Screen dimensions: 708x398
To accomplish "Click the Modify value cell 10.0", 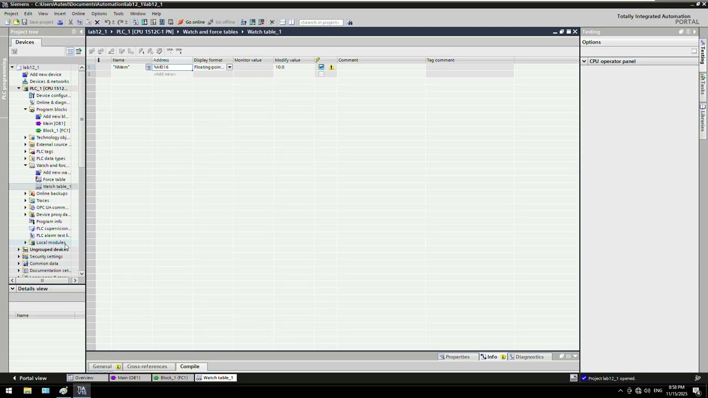I will [294, 67].
